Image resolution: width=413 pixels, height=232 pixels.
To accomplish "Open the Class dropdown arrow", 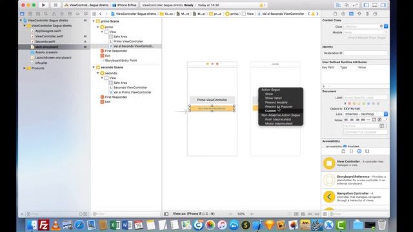I will point(386,26).
